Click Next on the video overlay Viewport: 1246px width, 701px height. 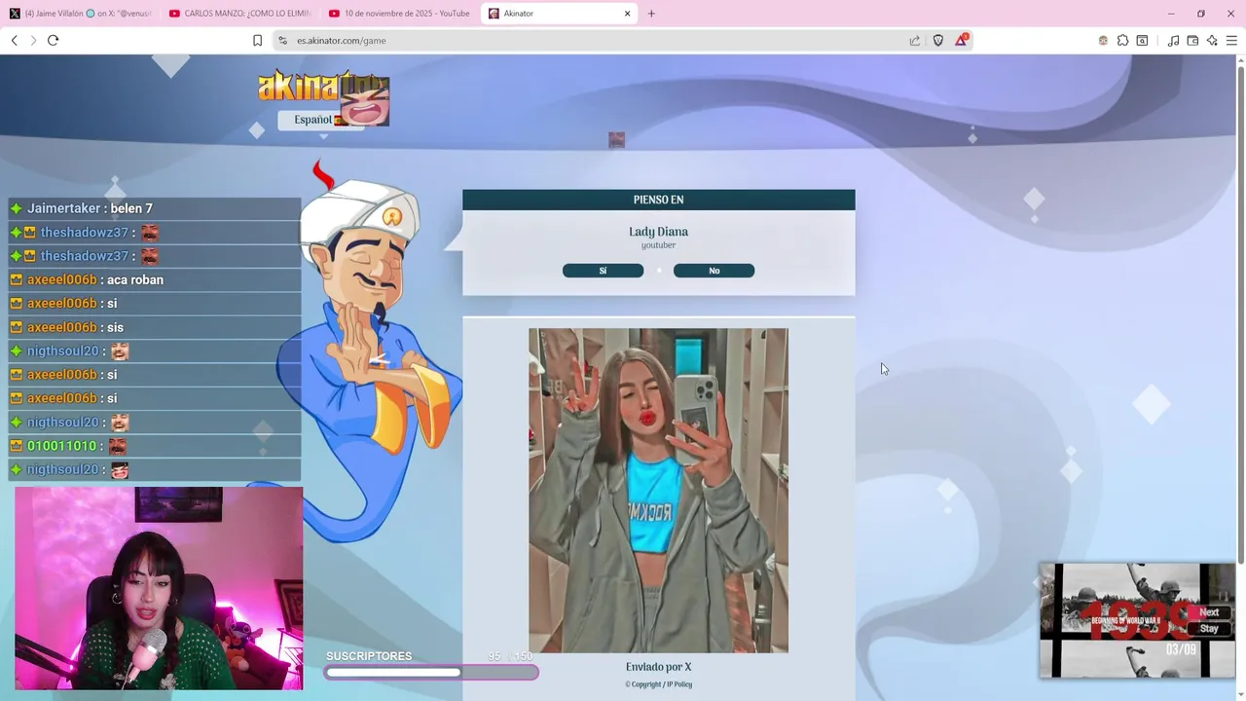pyautogui.click(x=1209, y=612)
